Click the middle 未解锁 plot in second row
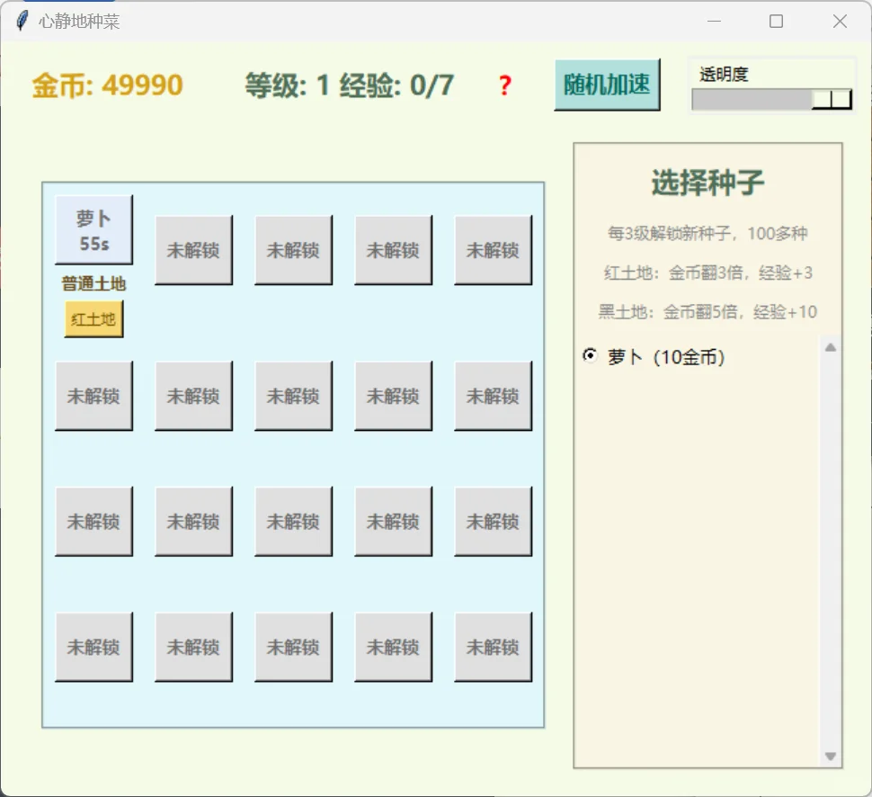This screenshot has height=797, width=872. 293,396
